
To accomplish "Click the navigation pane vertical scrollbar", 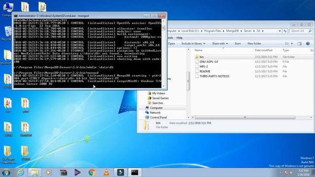I will click(188, 81).
